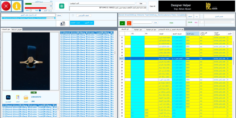The width and height of the screenshot is (236, 118).
Task: Click the file document icon below the preview
Action: (x=18, y=98)
